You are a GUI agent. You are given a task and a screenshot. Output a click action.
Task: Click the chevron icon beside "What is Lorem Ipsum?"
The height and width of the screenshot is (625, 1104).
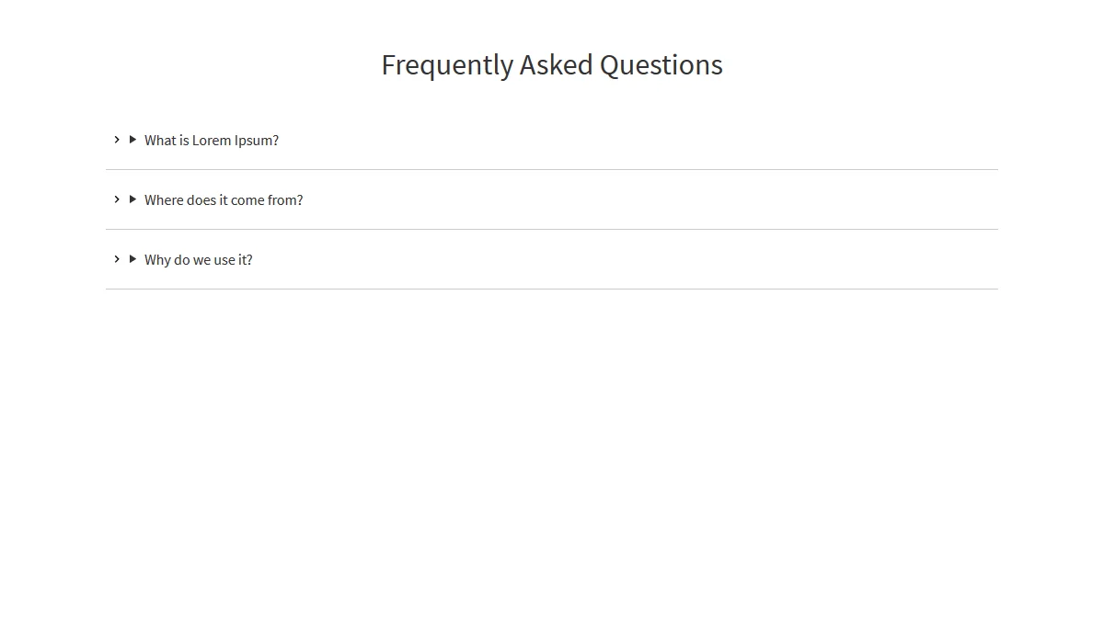[x=117, y=140]
